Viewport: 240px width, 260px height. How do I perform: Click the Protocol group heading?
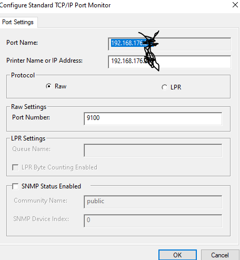(x=23, y=75)
